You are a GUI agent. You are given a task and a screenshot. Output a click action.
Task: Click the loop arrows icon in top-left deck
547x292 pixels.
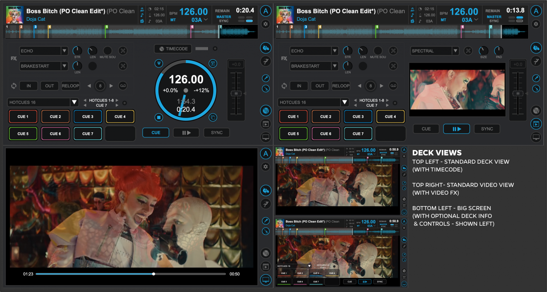click(14, 86)
